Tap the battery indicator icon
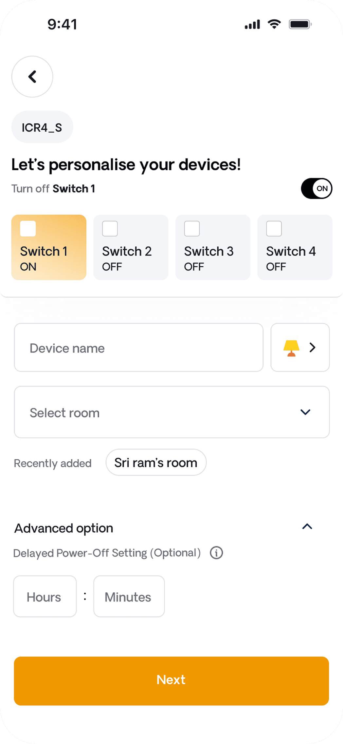This screenshot has height=744, width=343. click(x=300, y=24)
